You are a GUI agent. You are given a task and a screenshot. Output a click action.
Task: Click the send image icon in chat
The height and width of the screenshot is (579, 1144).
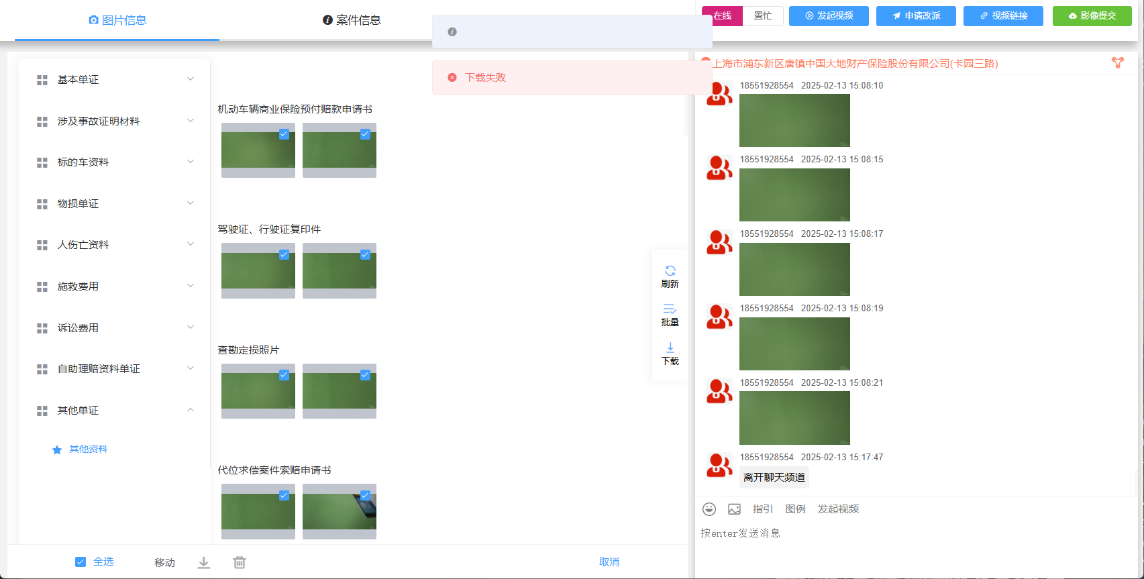click(x=734, y=509)
